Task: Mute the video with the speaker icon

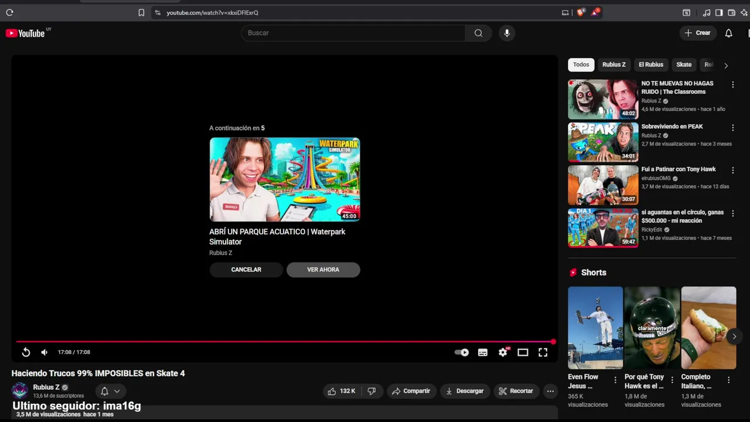Action: (44, 352)
